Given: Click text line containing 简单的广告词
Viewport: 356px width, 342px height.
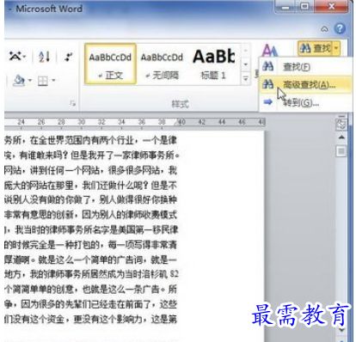Looking at the screenshot, I should (x=91, y=260).
